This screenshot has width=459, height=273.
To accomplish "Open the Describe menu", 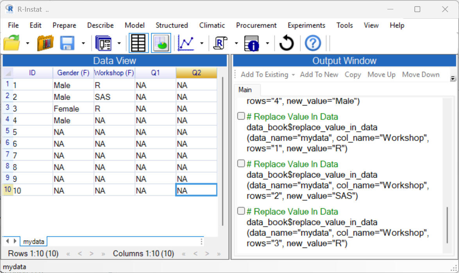I will [x=100, y=25].
